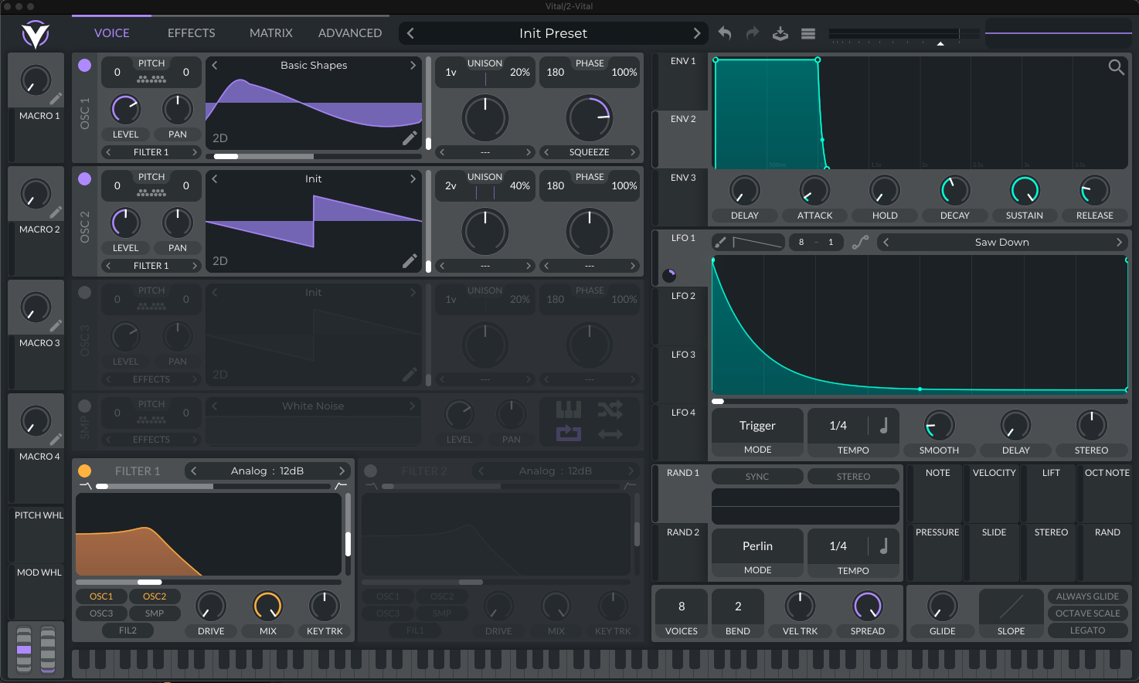The height and width of the screenshot is (683, 1139).
Task: Click the Vital logo icon
Action: point(36,34)
